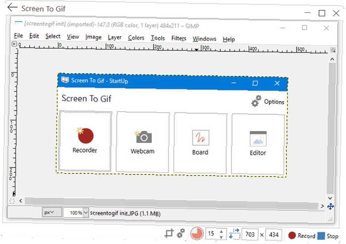Decrease the frame rate with down arrow
This screenshot has height=244, width=346.
click(x=221, y=237)
